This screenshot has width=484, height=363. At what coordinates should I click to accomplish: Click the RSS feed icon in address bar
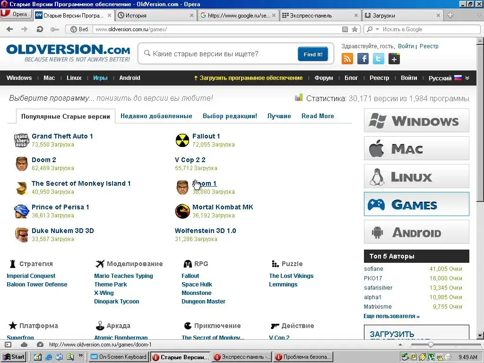(x=345, y=29)
